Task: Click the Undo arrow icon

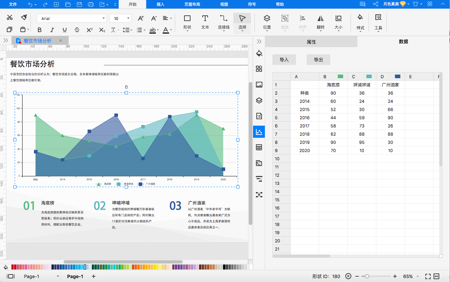Action: click(30, 4)
